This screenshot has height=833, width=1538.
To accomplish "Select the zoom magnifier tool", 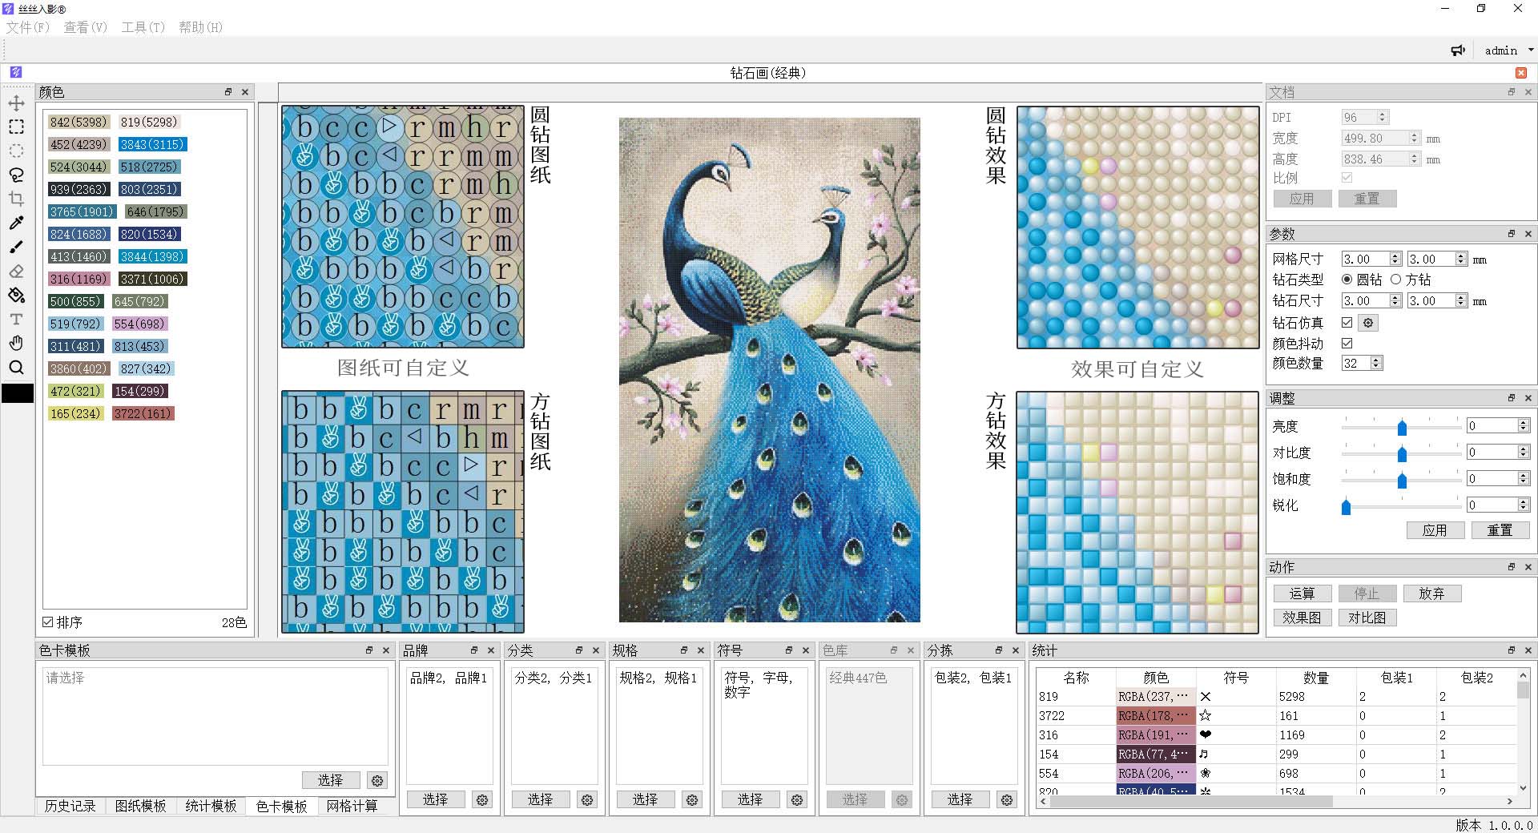I will point(16,367).
